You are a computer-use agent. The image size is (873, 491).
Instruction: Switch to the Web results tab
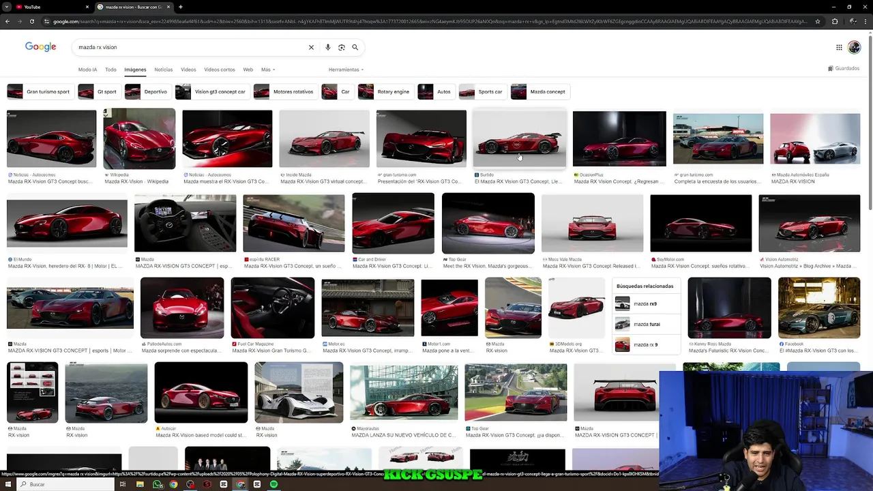pyautogui.click(x=248, y=70)
